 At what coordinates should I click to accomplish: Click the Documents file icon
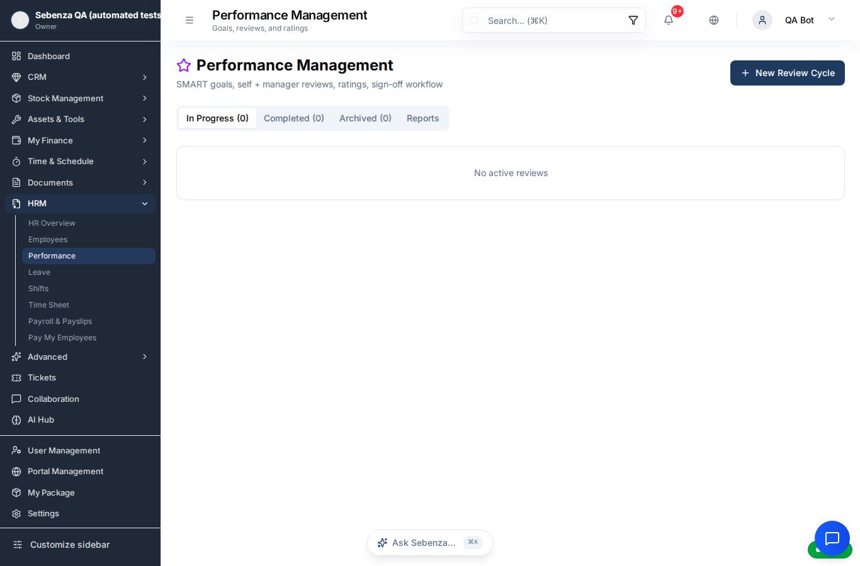16,182
